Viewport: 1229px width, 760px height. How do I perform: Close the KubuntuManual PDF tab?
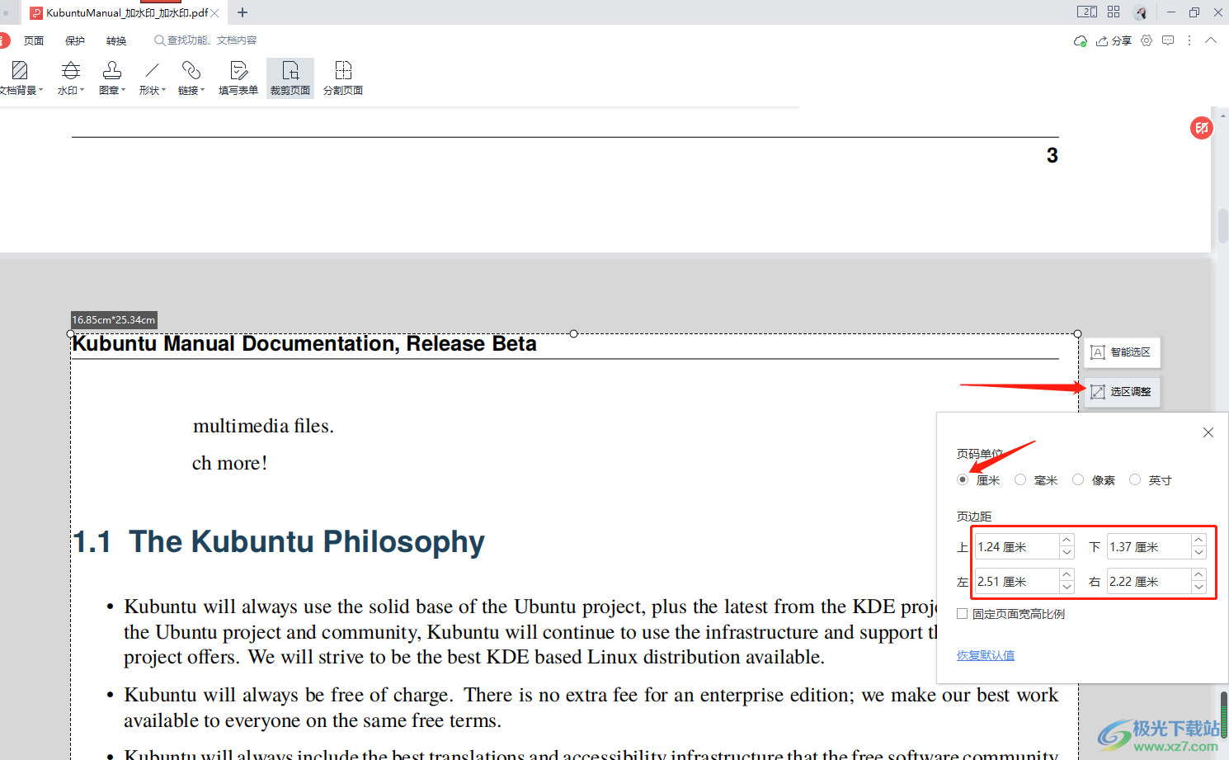point(215,12)
